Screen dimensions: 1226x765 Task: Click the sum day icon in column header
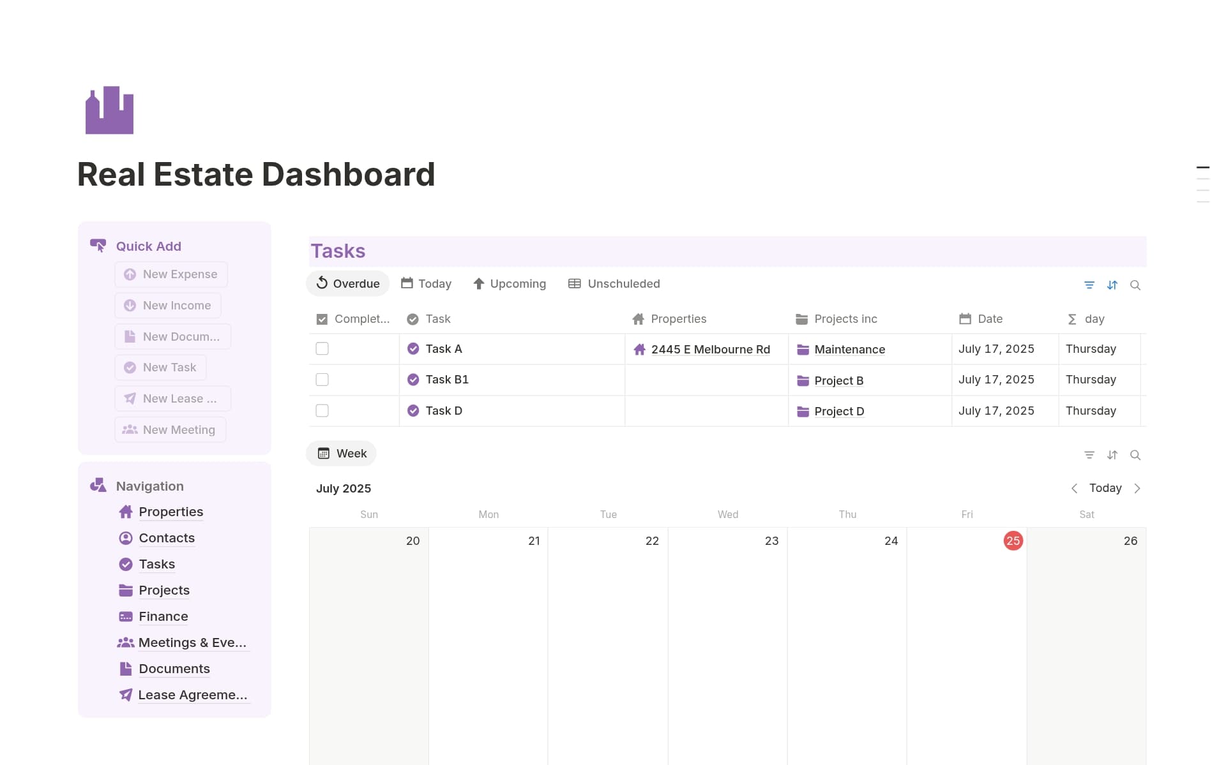tap(1072, 319)
